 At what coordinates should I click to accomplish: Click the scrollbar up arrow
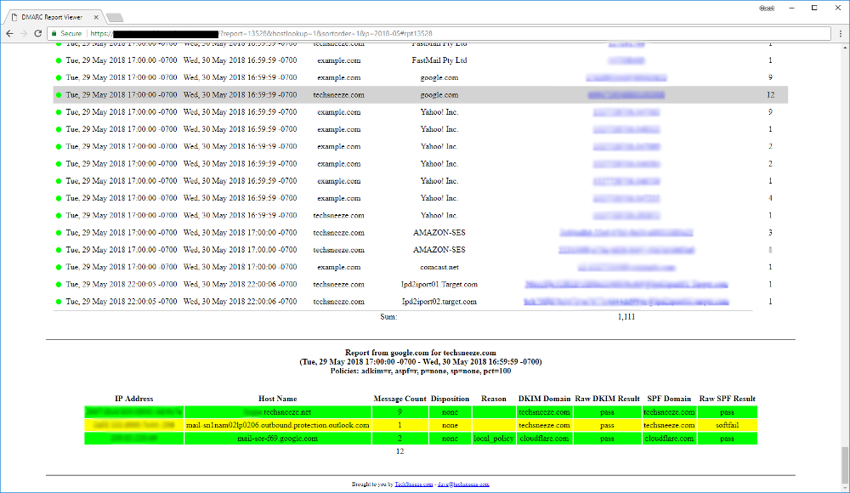point(845,48)
